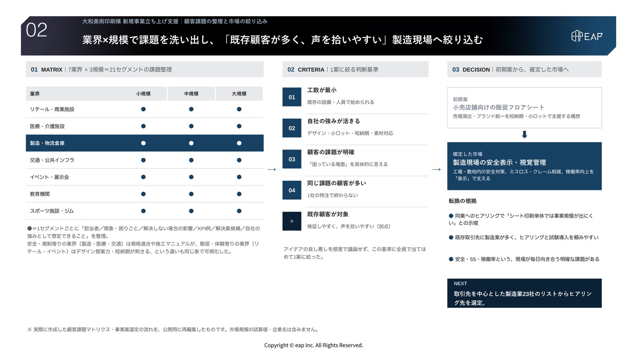Viewport: 628px width, 353px height.
Task: Click the 大規模 dot in 医療・介護施設 row
Action: pyautogui.click(x=239, y=126)
